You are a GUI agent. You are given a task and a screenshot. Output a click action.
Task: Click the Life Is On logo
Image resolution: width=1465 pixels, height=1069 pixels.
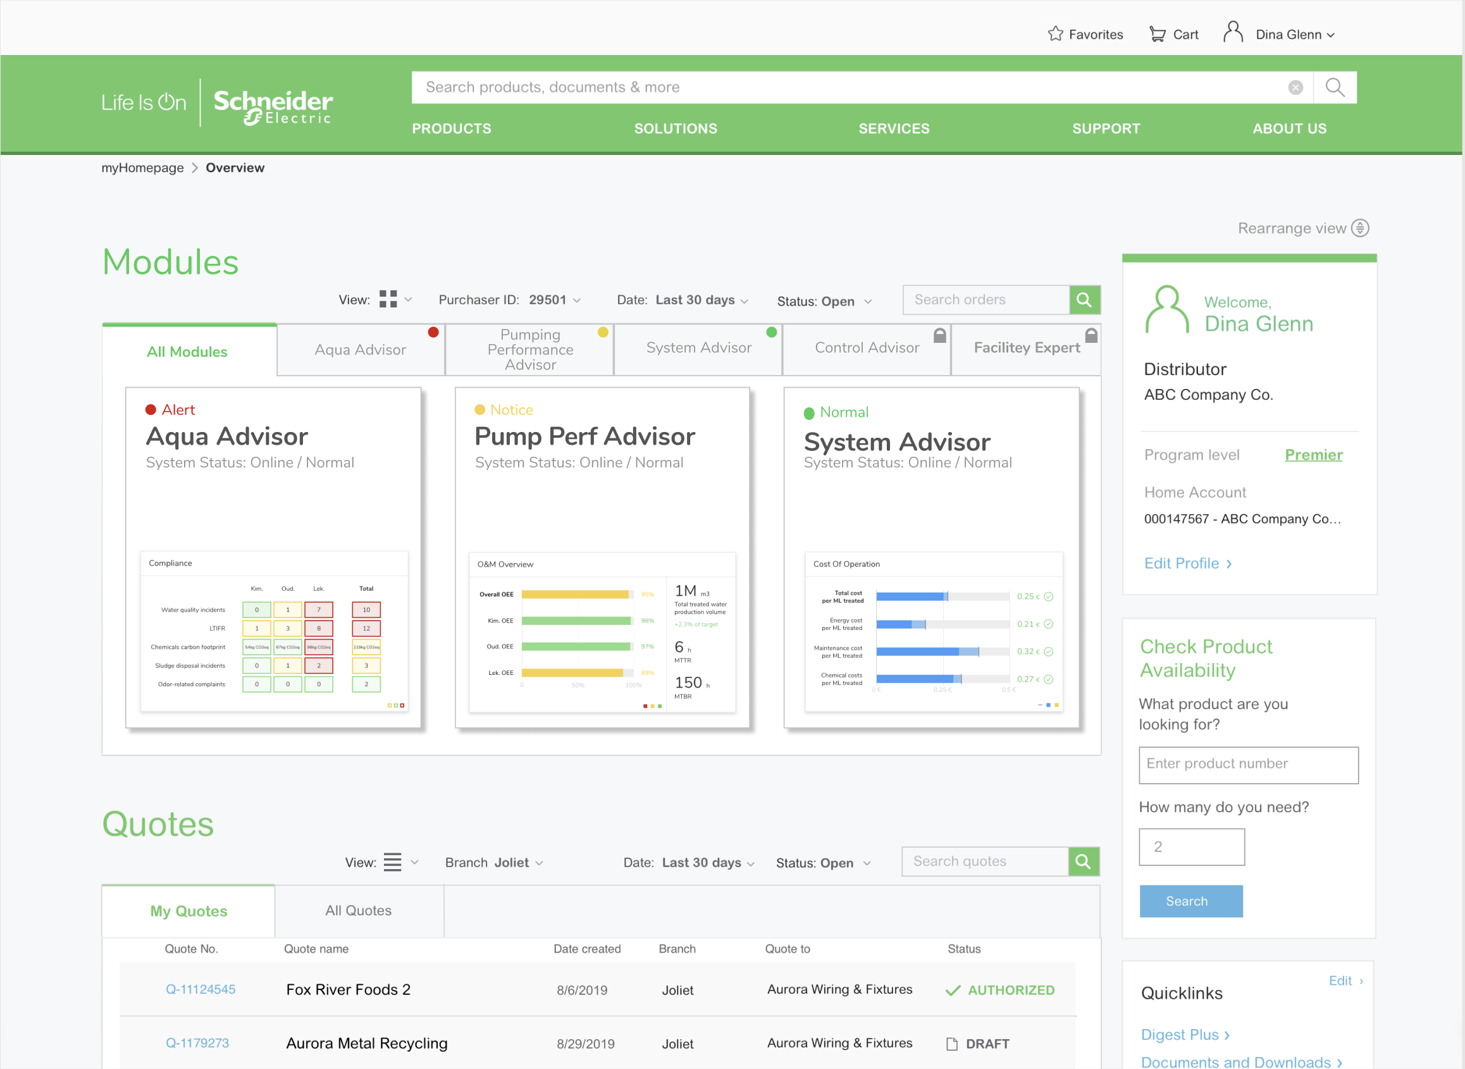144,102
